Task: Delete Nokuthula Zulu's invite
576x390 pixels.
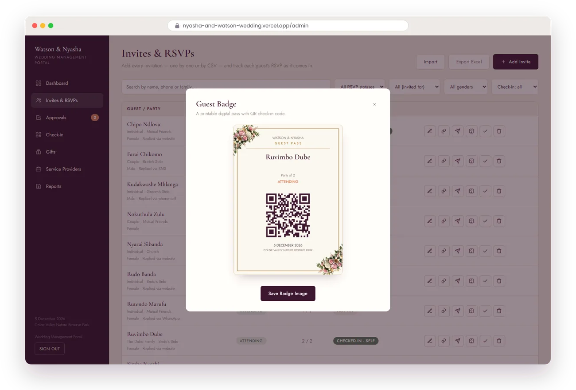Action: 499,221
